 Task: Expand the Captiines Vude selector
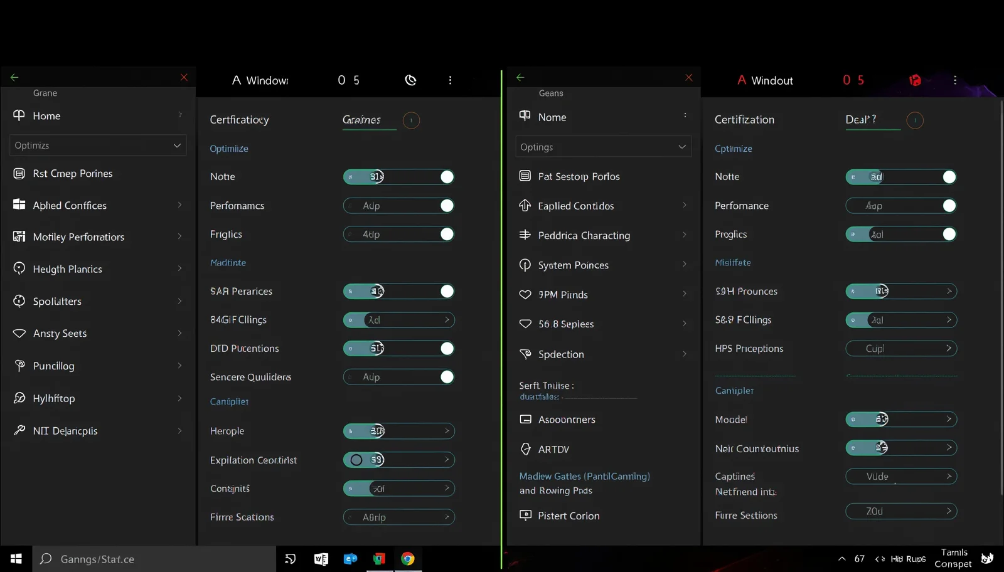(x=901, y=476)
